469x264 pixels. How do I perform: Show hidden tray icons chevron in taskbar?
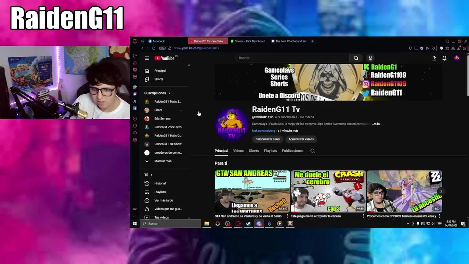(408, 224)
